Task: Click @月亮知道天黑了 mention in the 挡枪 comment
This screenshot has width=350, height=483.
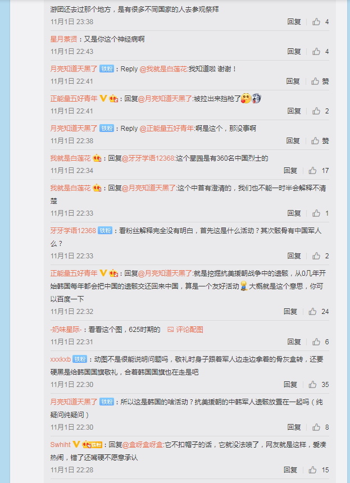Action: (165, 99)
